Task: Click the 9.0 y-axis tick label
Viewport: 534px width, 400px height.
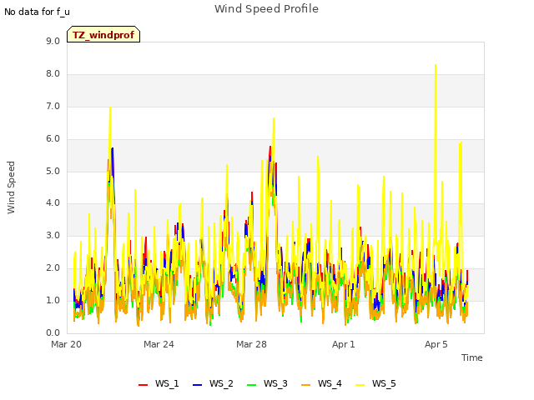Action: [x=53, y=41]
